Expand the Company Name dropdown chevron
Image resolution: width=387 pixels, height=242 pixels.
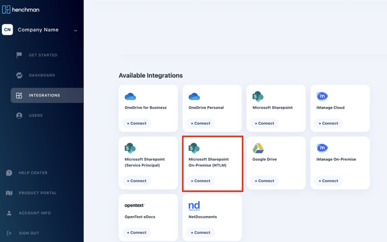[x=76, y=31]
